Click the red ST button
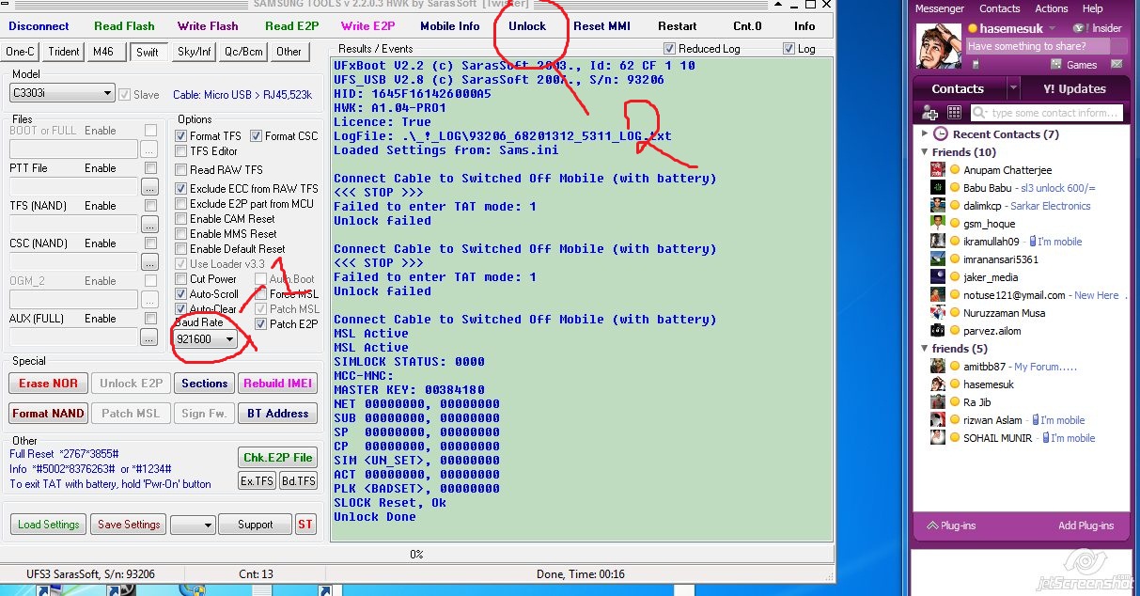 pyautogui.click(x=305, y=525)
